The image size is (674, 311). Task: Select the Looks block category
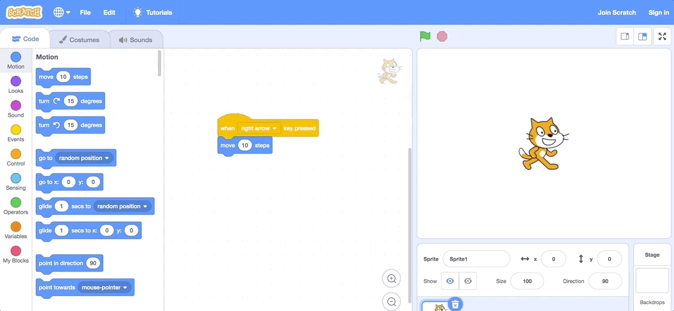pos(16,84)
